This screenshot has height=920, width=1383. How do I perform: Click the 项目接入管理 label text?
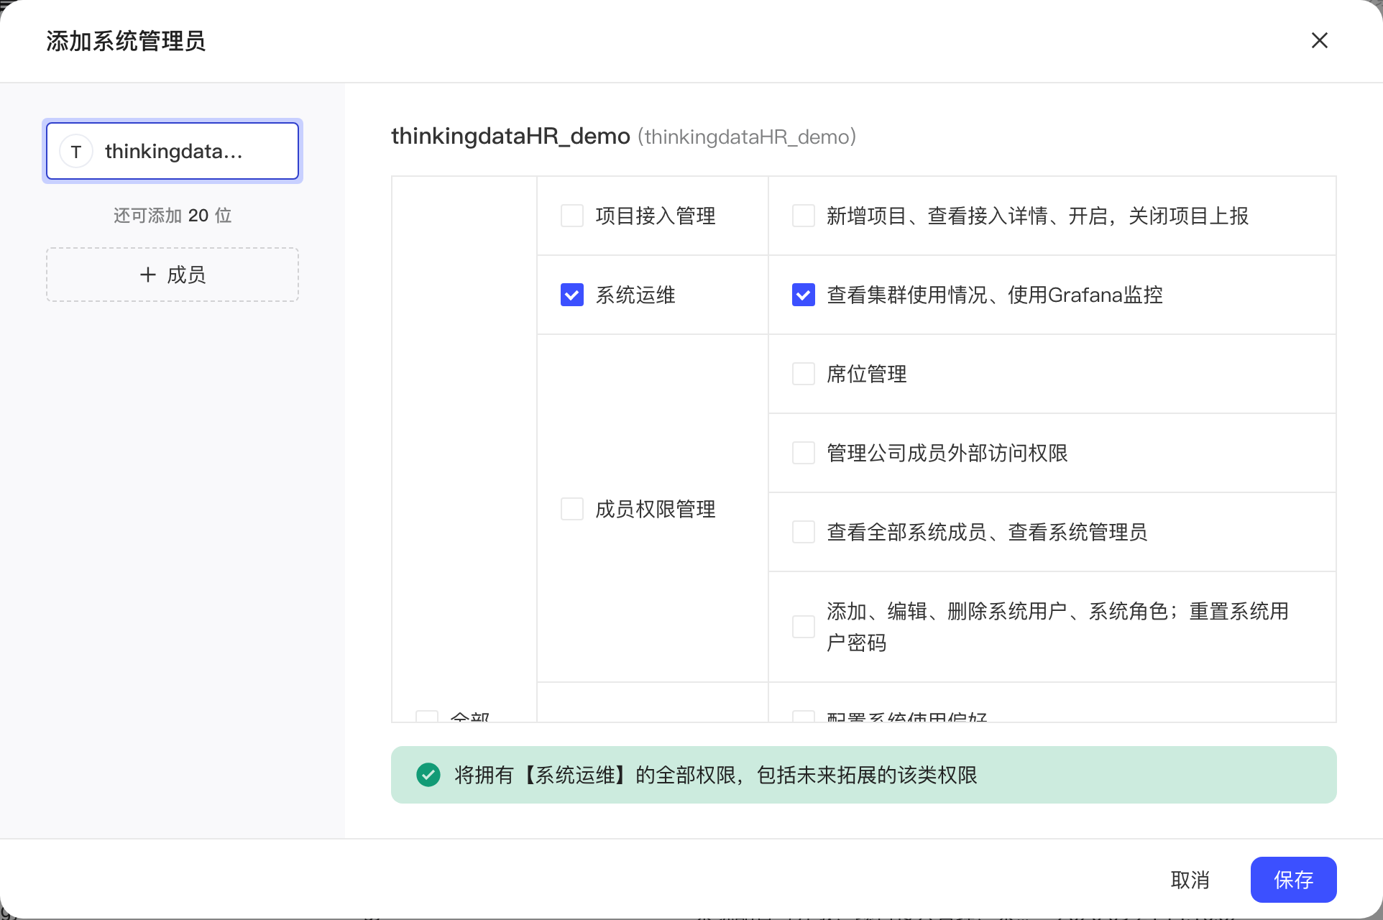(656, 216)
